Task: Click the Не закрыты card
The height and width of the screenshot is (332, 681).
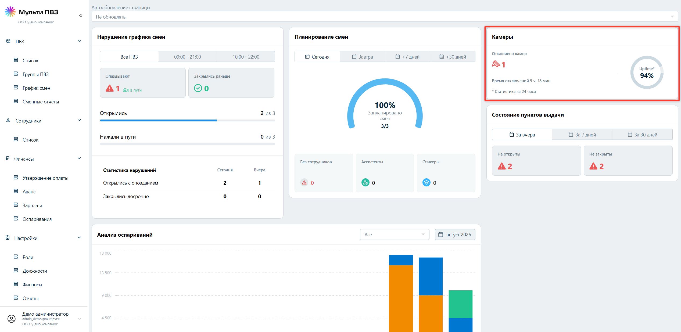Action: pyautogui.click(x=628, y=161)
